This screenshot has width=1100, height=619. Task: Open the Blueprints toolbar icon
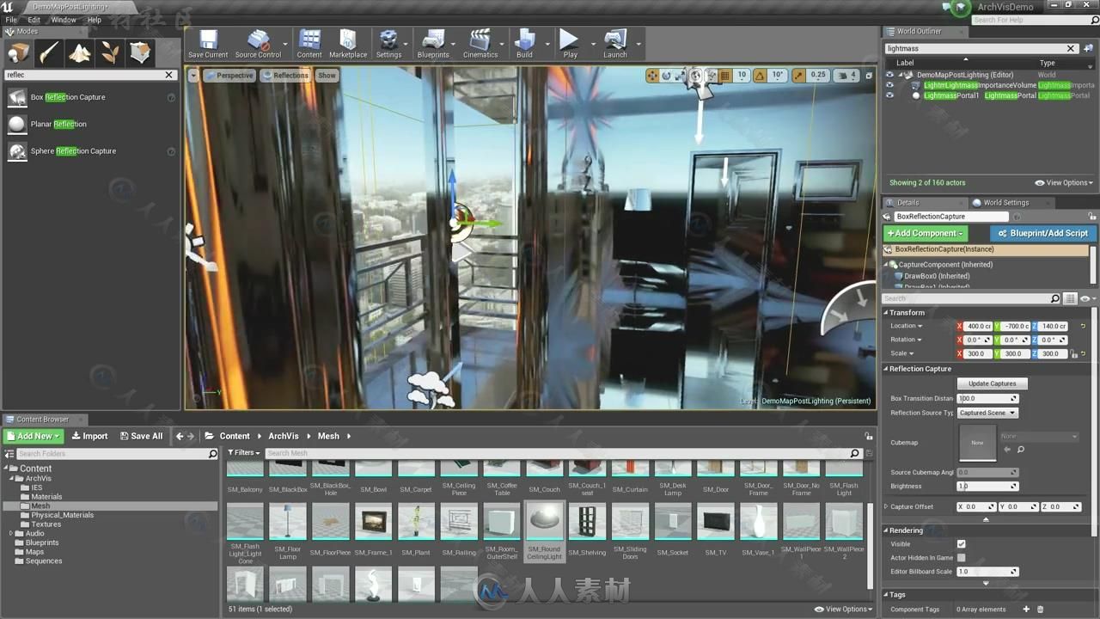click(433, 44)
